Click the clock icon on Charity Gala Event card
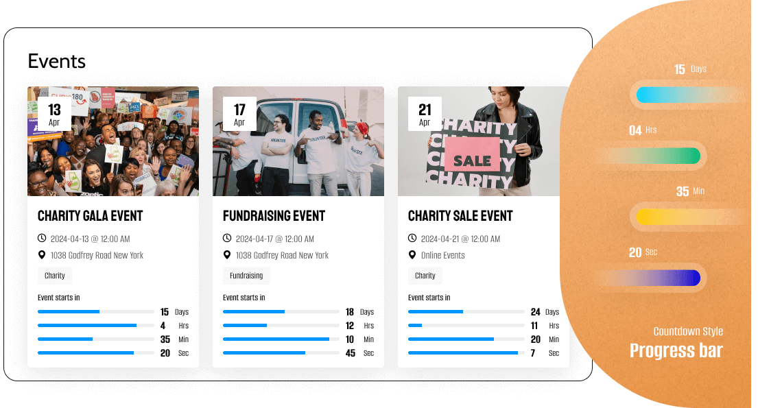 click(x=41, y=239)
